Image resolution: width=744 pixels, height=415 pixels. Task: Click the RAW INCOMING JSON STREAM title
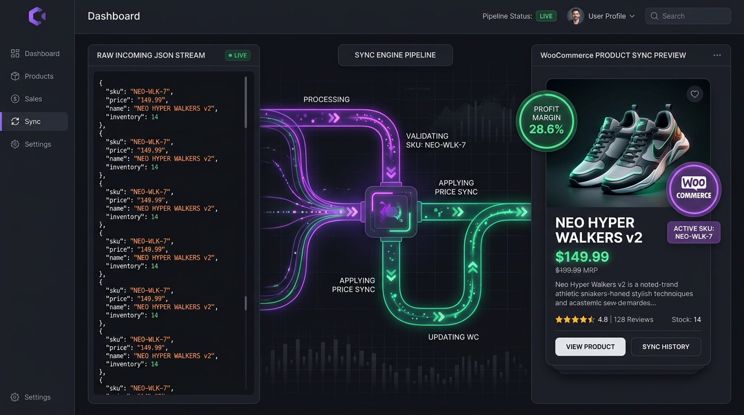click(151, 55)
